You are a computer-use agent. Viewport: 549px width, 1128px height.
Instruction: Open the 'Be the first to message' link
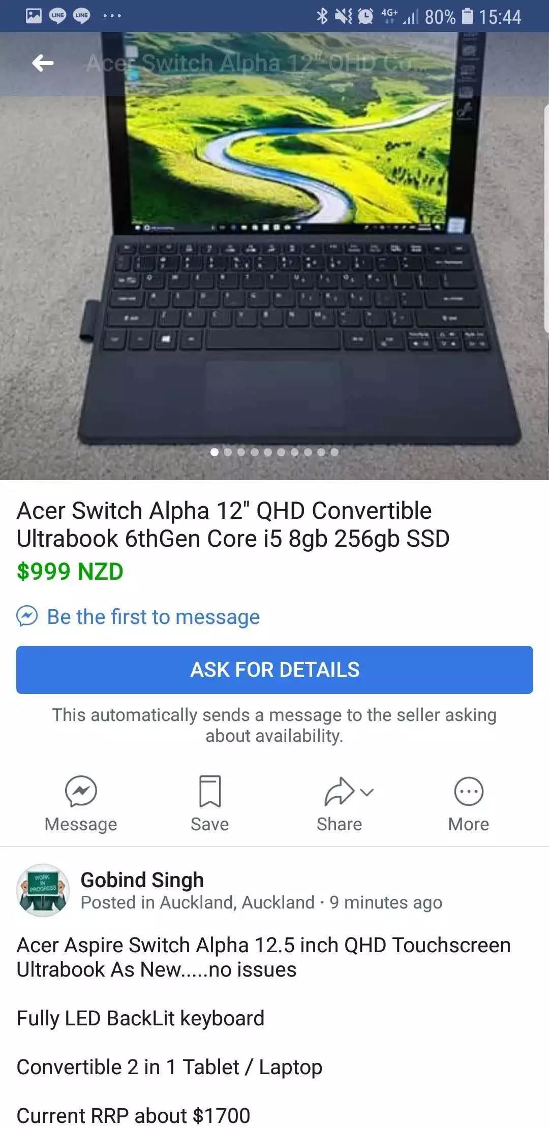point(153,617)
